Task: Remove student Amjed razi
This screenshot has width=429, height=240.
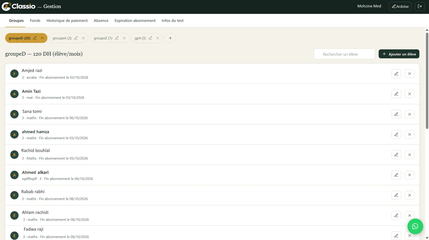Action: pyautogui.click(x=409, y=74)
